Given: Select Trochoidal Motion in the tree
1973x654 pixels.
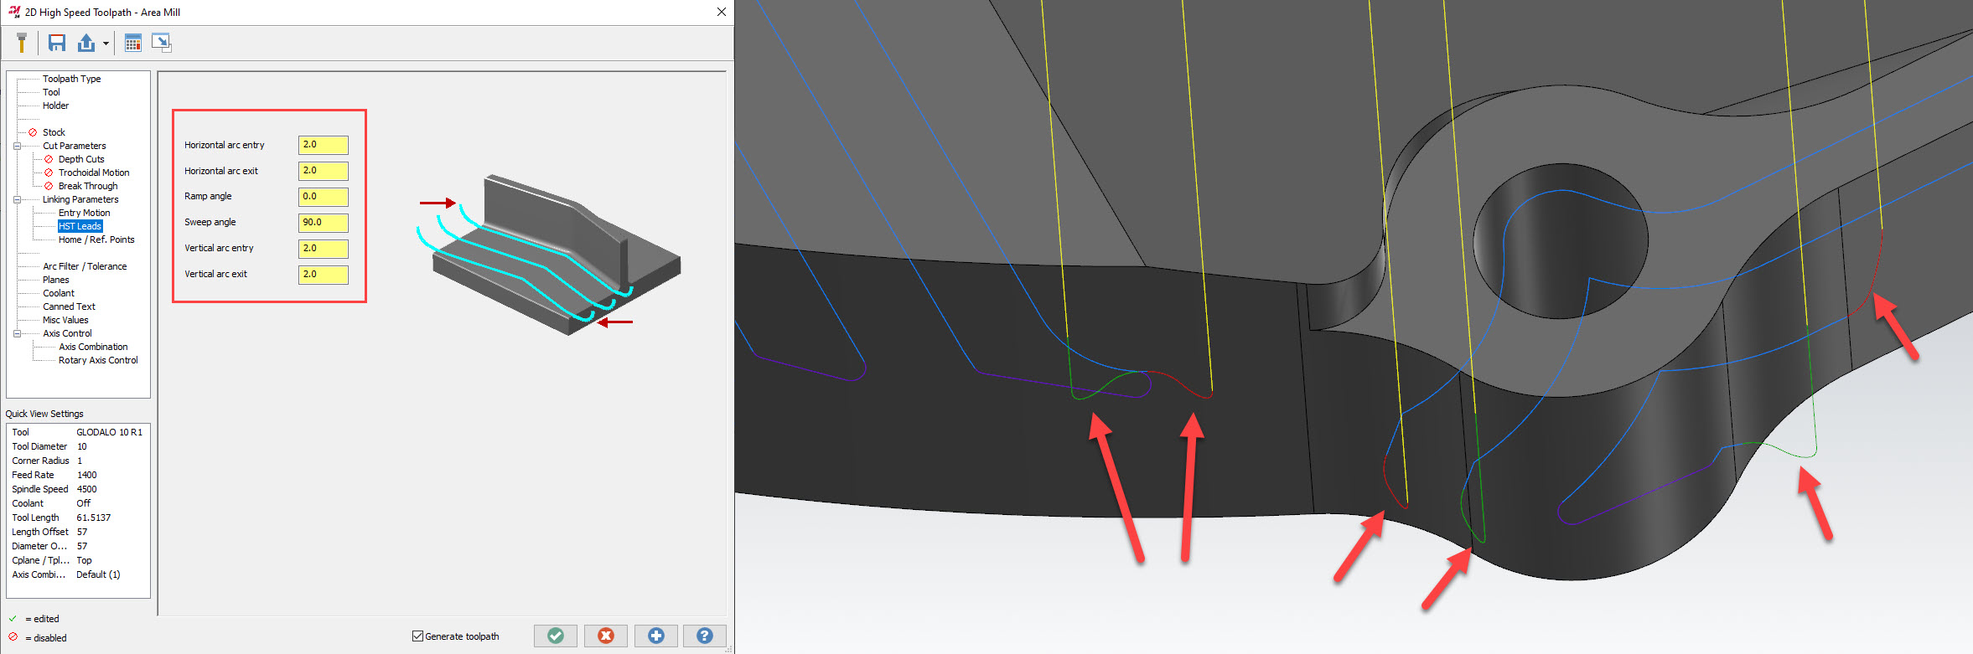Looking at the screenshot, I should 94,173.
